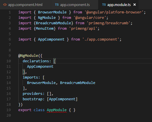Click the declarations property name

click(x=36, y=61)
